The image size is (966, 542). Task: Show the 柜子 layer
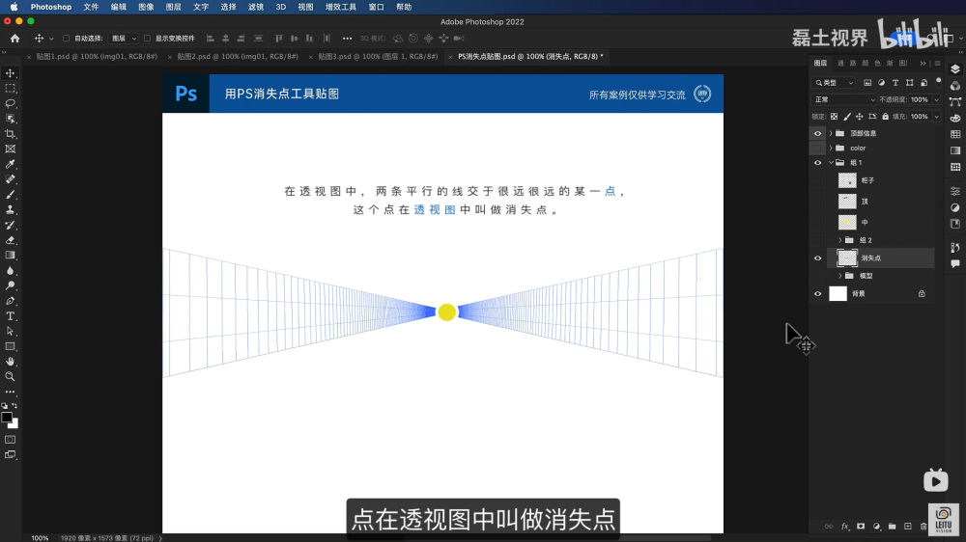coord(817,180)
